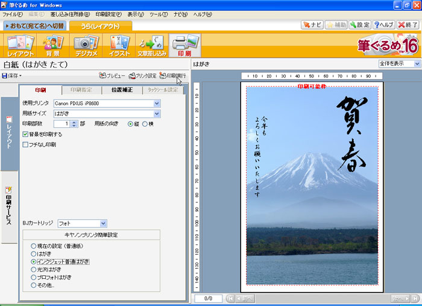Screen dimensions: 422x306
Task: Switch to the 位置補正 tab
Action: (124, 90)
